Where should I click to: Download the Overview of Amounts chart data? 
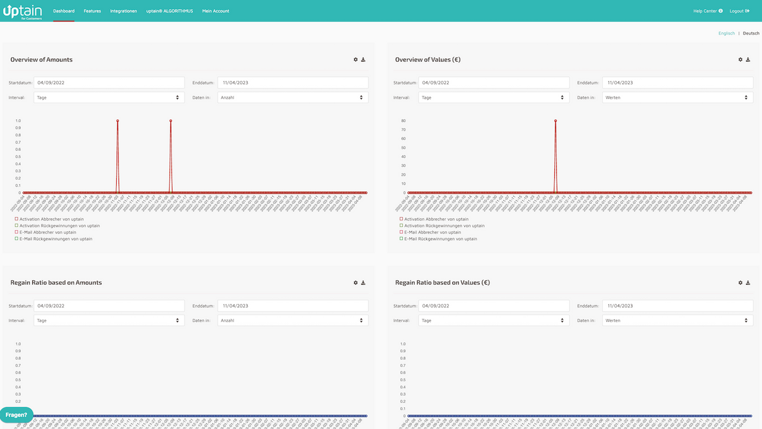point(364,60)
